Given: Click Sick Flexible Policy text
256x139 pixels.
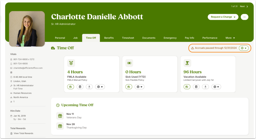Looking at the screenshot, I should click(x=135, y=80).
